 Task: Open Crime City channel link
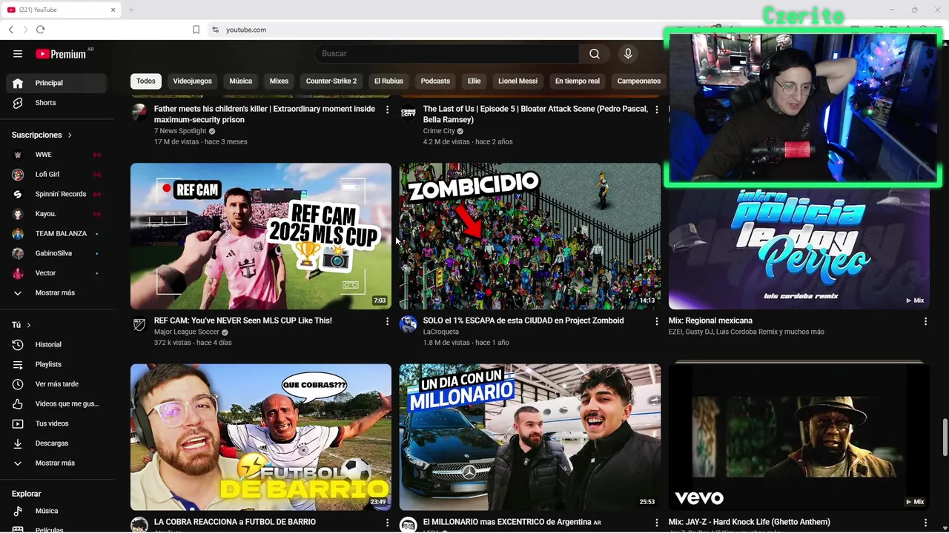tap(439, 131)
